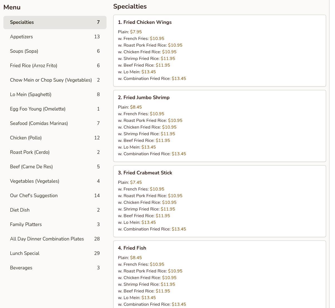335x308 pixels.
Task: Select Roast Pork Fried Rice under Fried Fish
Action: [x=150, y=271]
